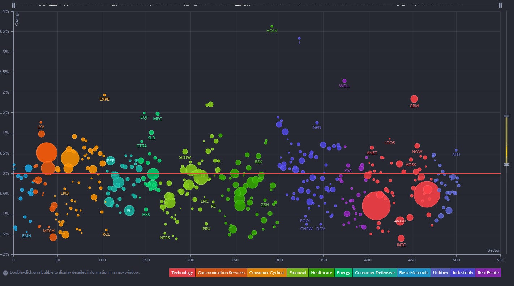Click the help question mark icon
The height and width of the screenshot is (286, 514).
[x=5, y=273]
